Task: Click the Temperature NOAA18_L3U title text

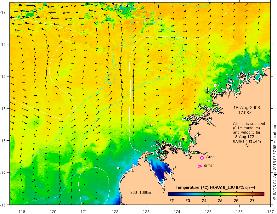Action: pyautogui.click(x=215, y=188)
